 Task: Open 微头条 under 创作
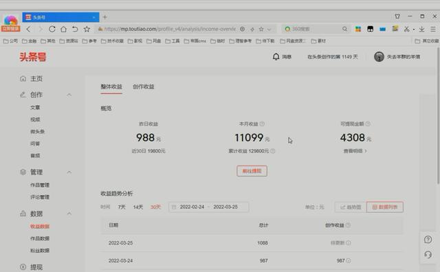[38, 131]
